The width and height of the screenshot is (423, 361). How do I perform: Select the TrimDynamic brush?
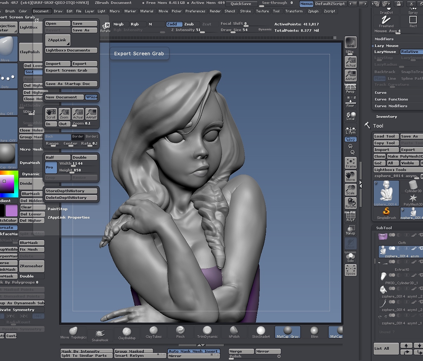(207, 332)
